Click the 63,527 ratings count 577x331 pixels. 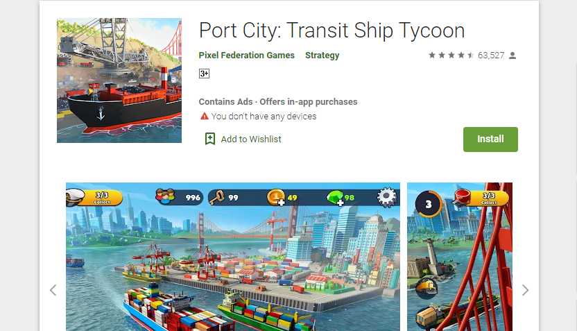(x=491, y=56)
